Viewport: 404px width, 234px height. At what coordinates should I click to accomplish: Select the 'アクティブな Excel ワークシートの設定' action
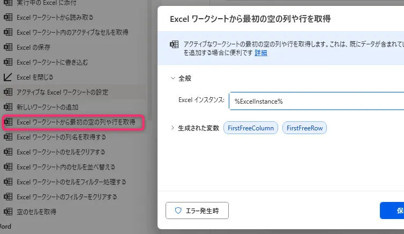(70, 92)
